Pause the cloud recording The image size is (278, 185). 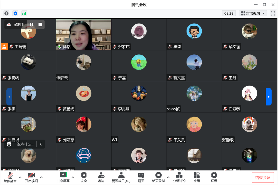pos(31,24)
